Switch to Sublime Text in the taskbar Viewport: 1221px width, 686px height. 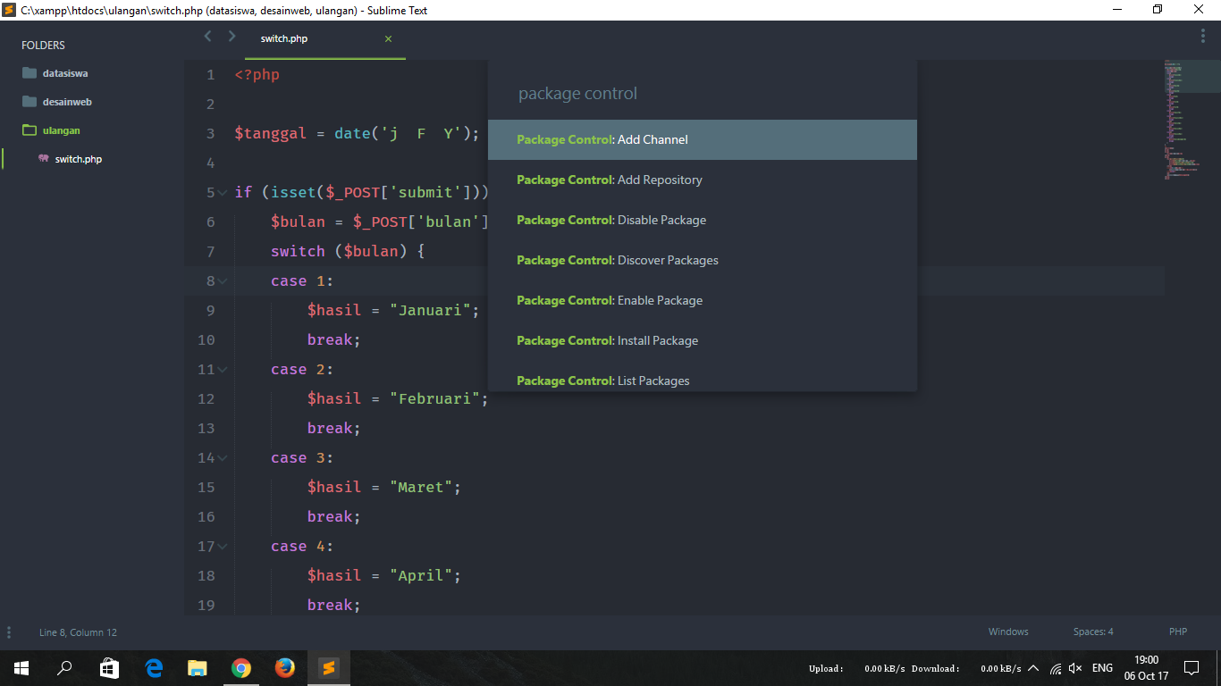(x=328, y=667)
